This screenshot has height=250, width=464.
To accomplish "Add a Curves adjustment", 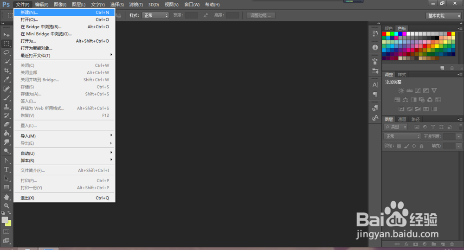I will pos(418,90).
